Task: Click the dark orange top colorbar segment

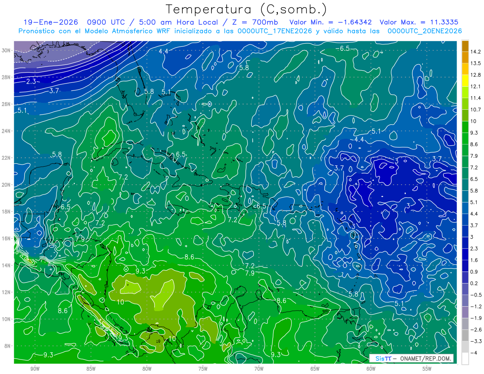Action: point(465,46)
